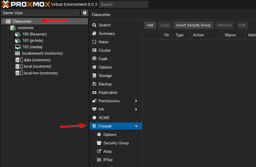Sort by the Action column header
Image resolution: width=256 pixels, height=167 pixels.
[206, 35]
